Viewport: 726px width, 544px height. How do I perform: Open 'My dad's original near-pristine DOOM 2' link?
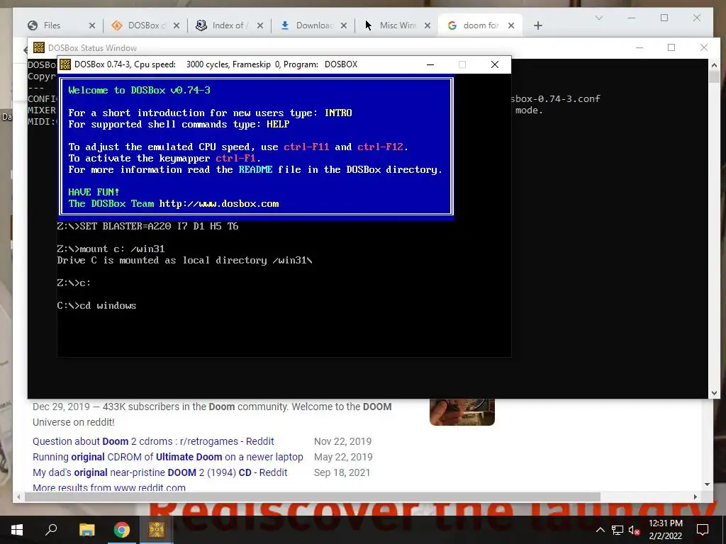(160, 472)
